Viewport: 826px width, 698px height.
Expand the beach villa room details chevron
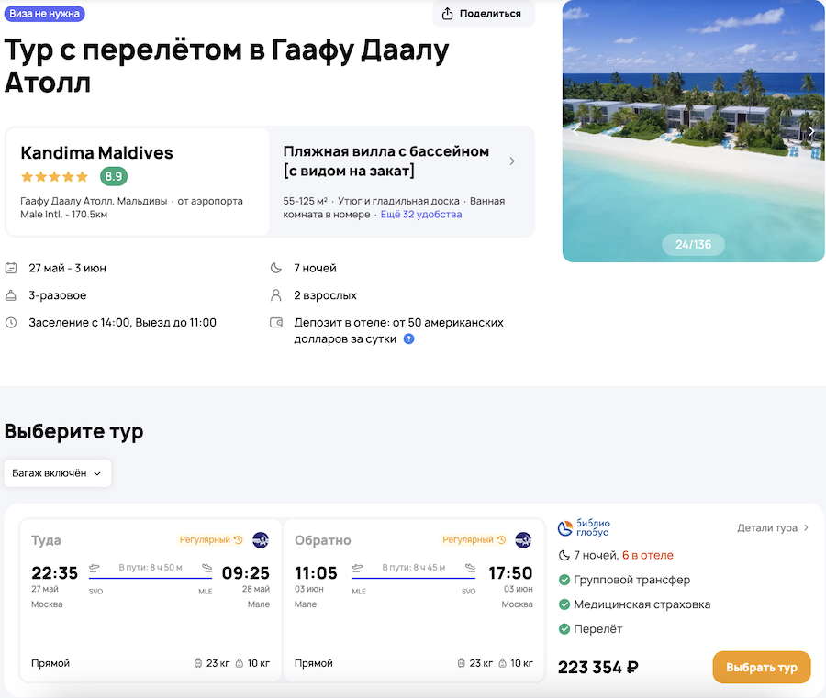click(x=512, y=161)
